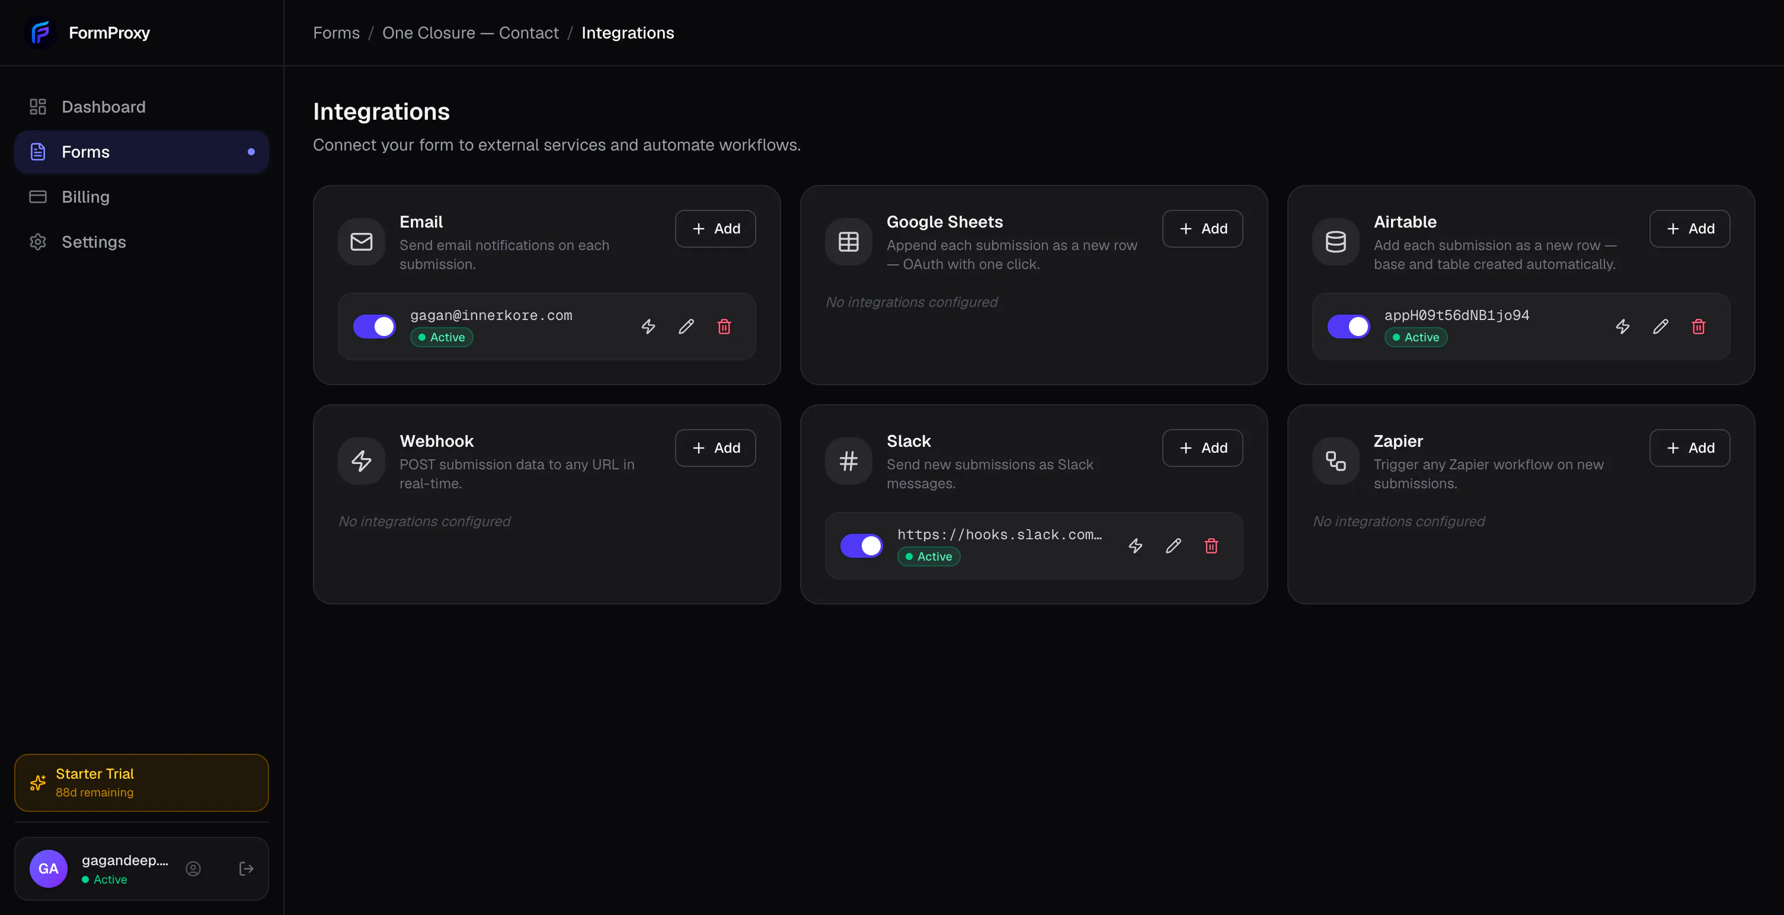
Task: Click the Google Sheets table icon
Action: click(x=848, y=242)
